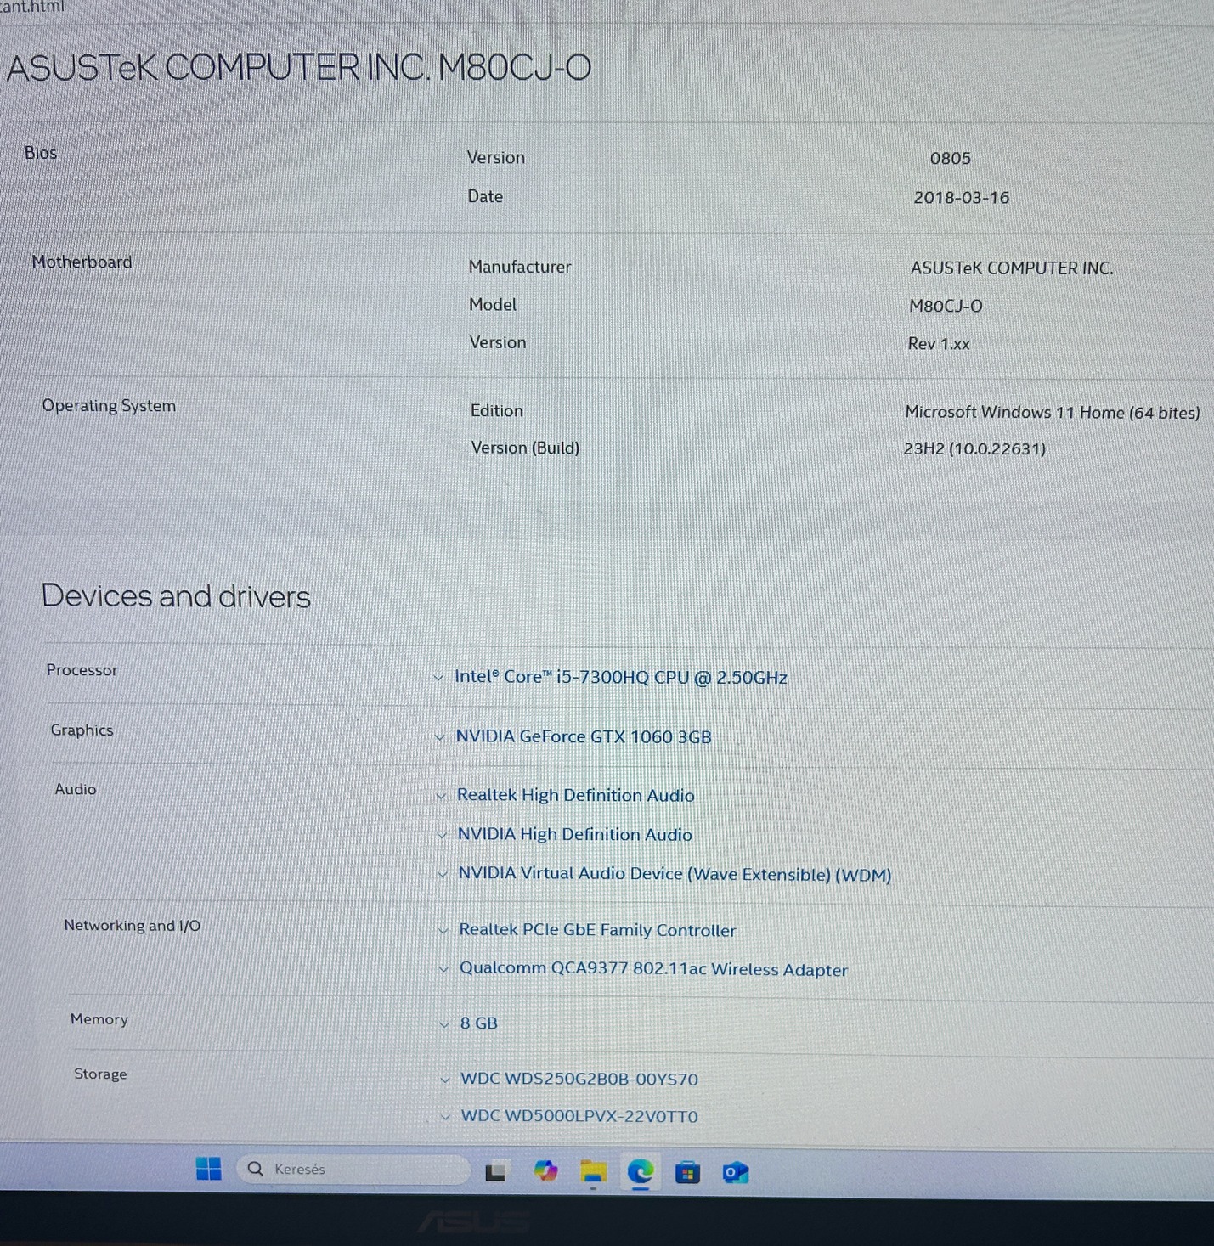This screenshot has width=1214, height=1246.
Task: Open NVIDIA Virtual Audio Device (WDM) link
Action: tap(675, 874)
